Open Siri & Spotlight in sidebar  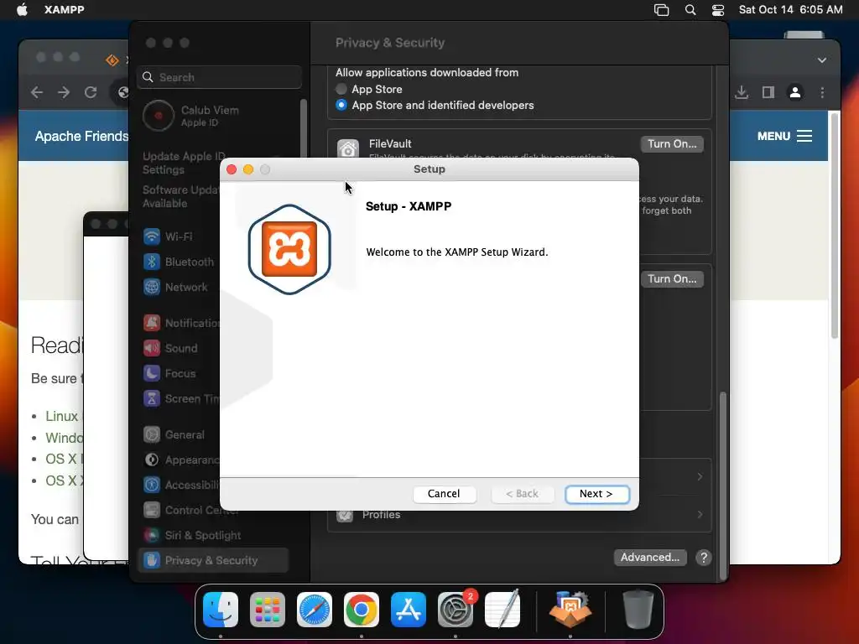coord(192,536)
